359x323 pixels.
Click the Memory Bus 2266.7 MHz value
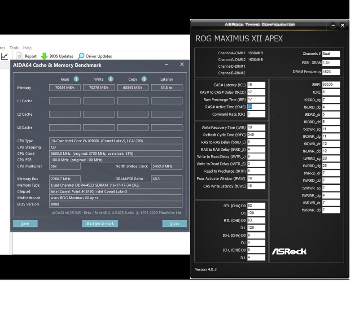pyautogui.click(x=65, y=179)
